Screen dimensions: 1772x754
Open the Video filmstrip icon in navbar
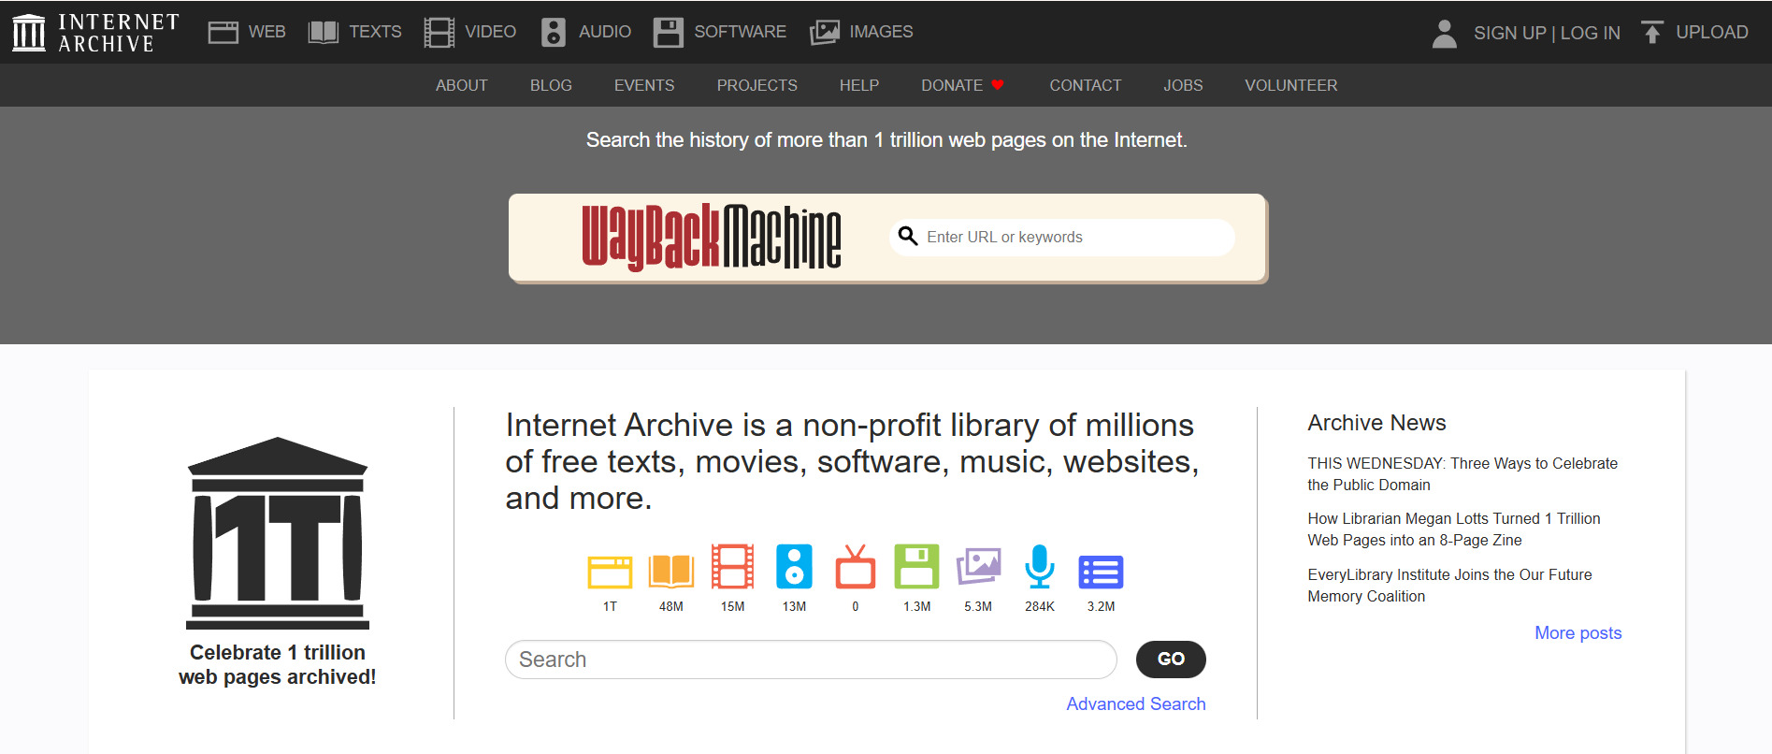pos(439,33)
